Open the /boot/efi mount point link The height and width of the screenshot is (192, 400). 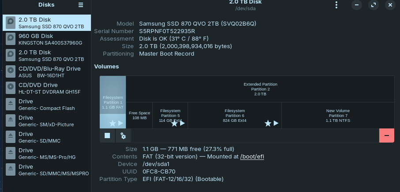coord(252,156)
